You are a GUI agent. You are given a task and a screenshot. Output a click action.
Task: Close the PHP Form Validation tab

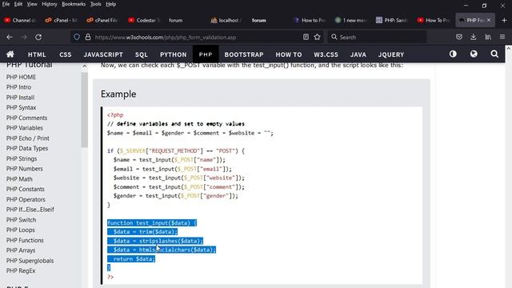tap(489, 20)
